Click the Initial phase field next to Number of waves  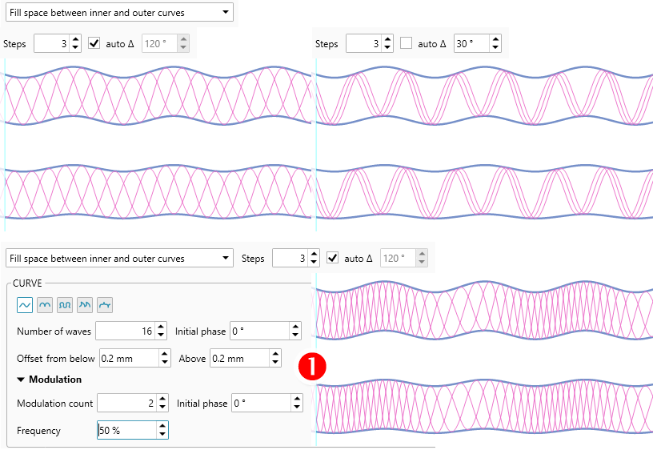[260, 331]
